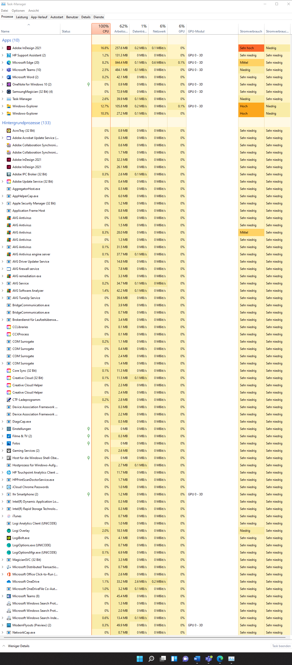
Task: Select the '2.6 MB/s' OneDrive disk cell
Action: [139, 582]
